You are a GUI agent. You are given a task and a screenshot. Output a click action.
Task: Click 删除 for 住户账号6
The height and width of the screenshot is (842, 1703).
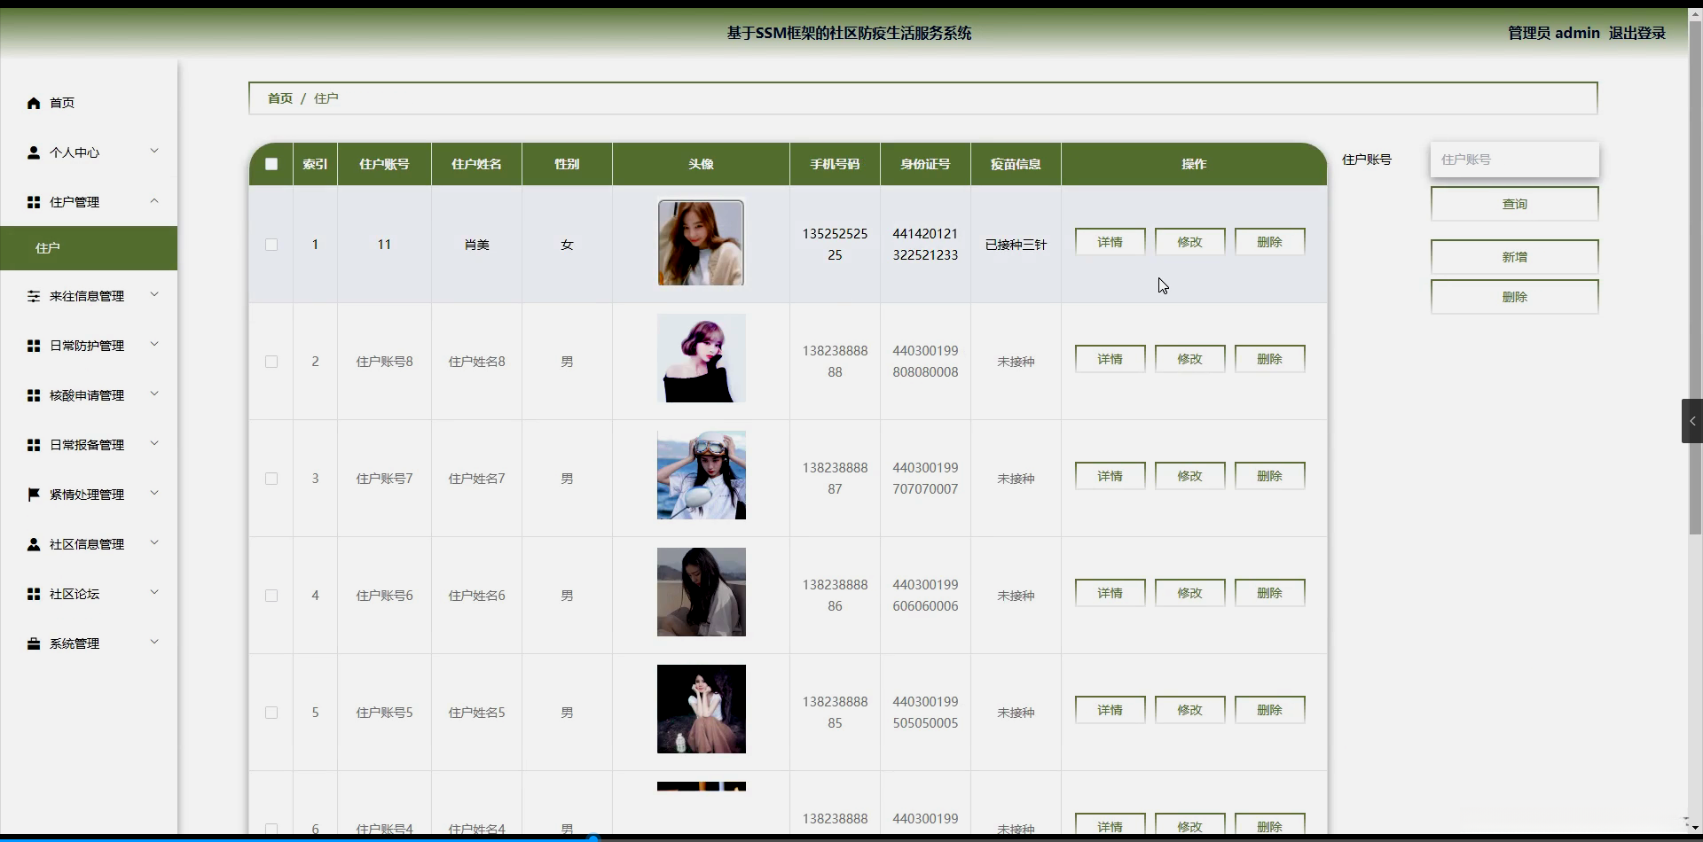click(x=1269, y=593)
